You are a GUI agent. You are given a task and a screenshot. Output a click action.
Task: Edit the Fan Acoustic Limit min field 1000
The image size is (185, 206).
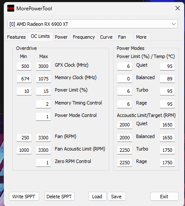24,150
